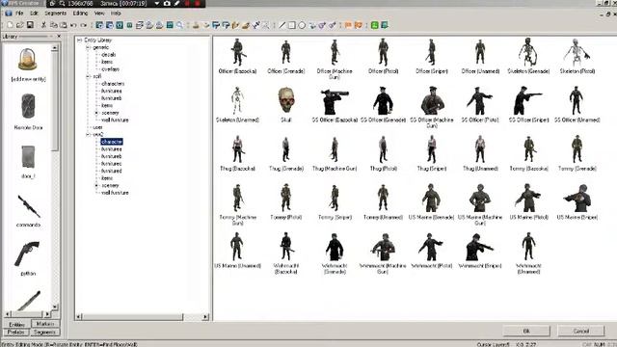The height and width of the screenshot is (347, 617).
Task: Select furniturec under the ww2 folder
Action: 112,164
